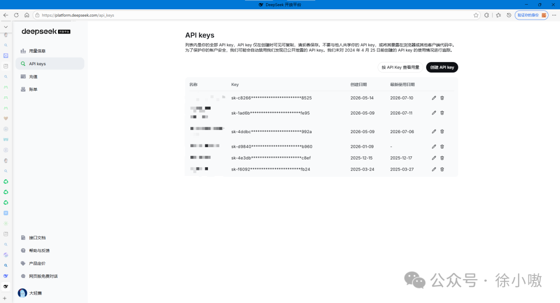
Task: Click the 名称 column header
Action: coord(193,84)
